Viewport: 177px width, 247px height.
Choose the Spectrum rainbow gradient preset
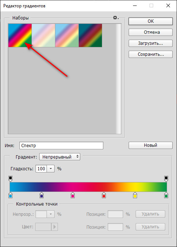pos(20,36)
